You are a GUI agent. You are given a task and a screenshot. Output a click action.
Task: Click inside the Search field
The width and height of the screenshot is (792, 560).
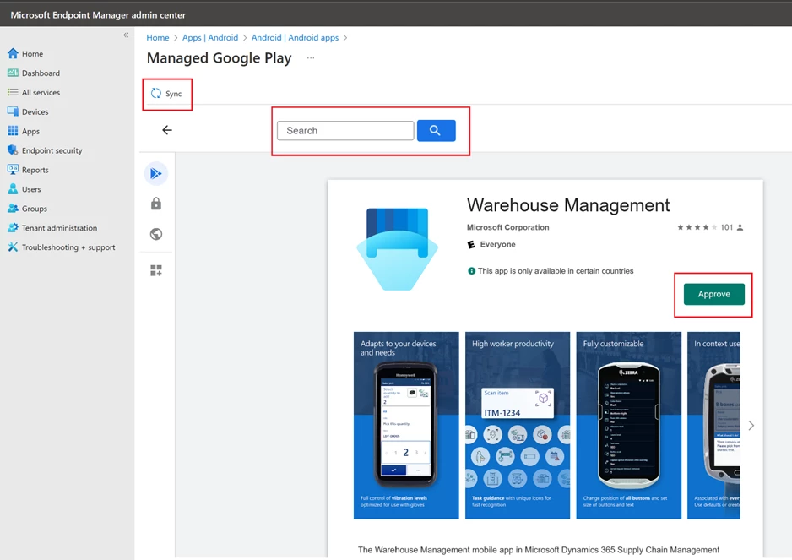click(344, 130)
